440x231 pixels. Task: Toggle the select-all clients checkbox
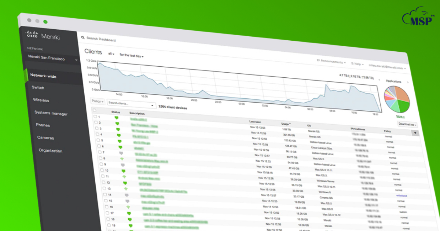tap(94, 110)
